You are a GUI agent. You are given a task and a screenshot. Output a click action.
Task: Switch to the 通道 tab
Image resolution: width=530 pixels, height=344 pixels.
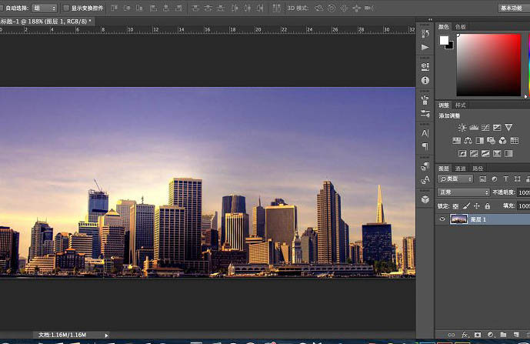(461, 168)
